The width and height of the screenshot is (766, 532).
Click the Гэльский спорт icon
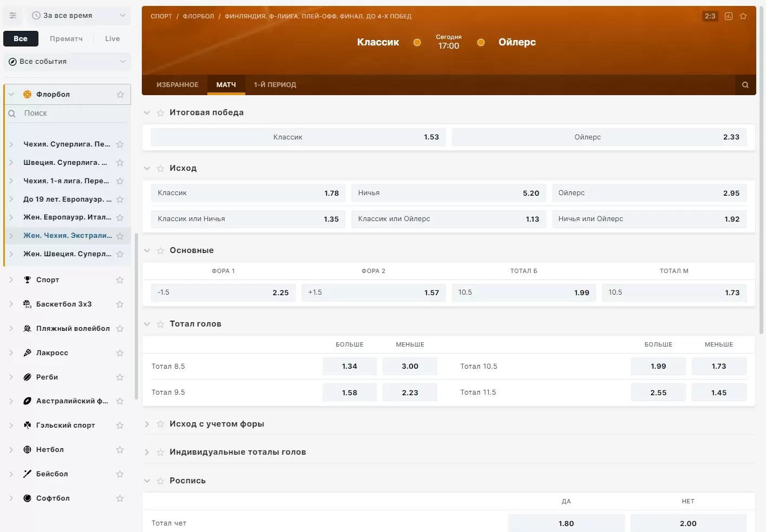click(x=28, y=425)
